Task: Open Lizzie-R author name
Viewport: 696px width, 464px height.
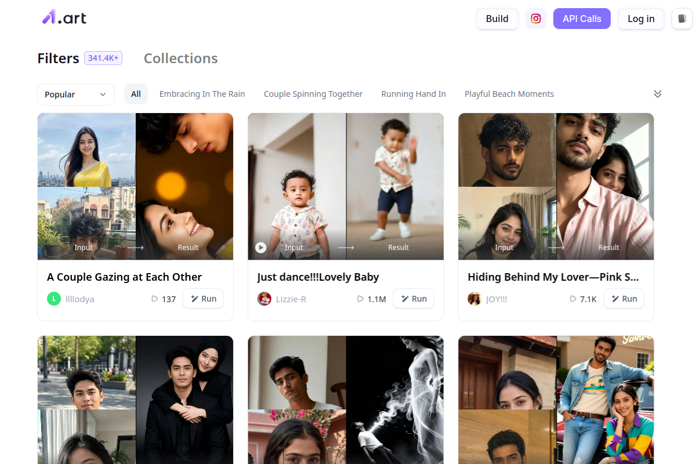Action: [291, 299]
